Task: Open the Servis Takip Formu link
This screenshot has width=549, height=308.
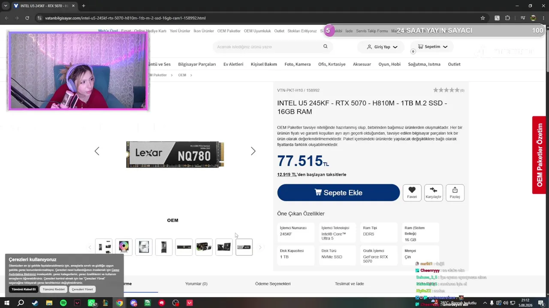Action: point(372,31)
